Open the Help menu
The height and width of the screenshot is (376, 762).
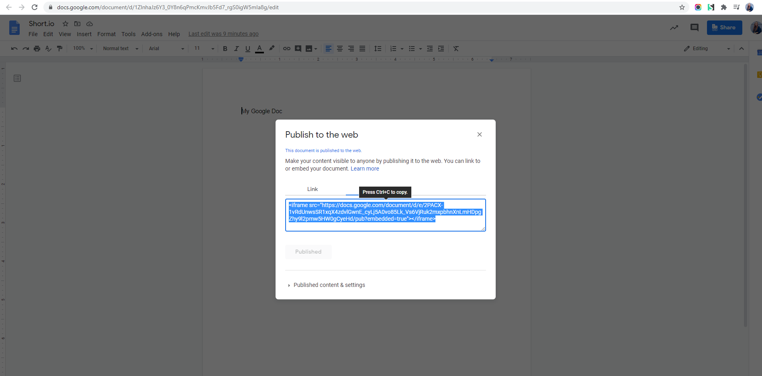coord(174,34)
